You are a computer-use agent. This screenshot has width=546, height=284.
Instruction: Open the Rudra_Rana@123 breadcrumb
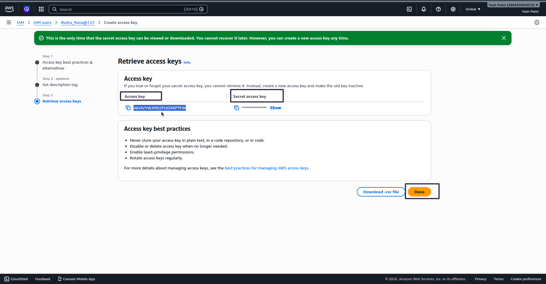click(x=78, y=22)
